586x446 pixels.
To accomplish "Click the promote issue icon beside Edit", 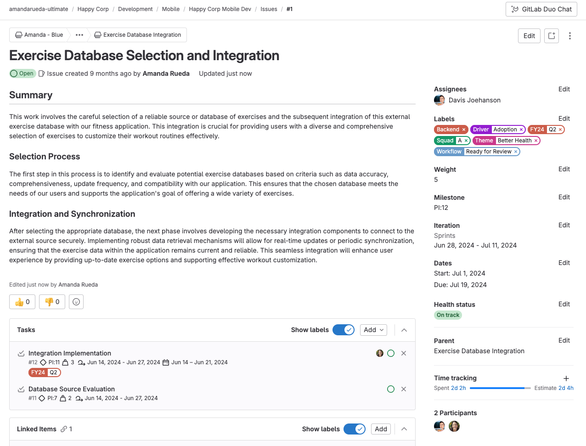I will (552, 36).
